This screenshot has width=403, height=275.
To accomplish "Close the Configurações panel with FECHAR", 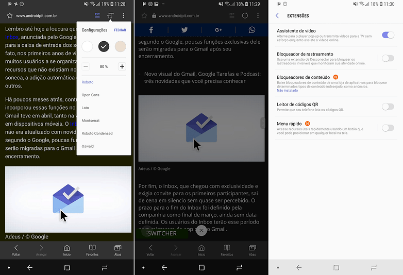I will [x=120, y=30].
